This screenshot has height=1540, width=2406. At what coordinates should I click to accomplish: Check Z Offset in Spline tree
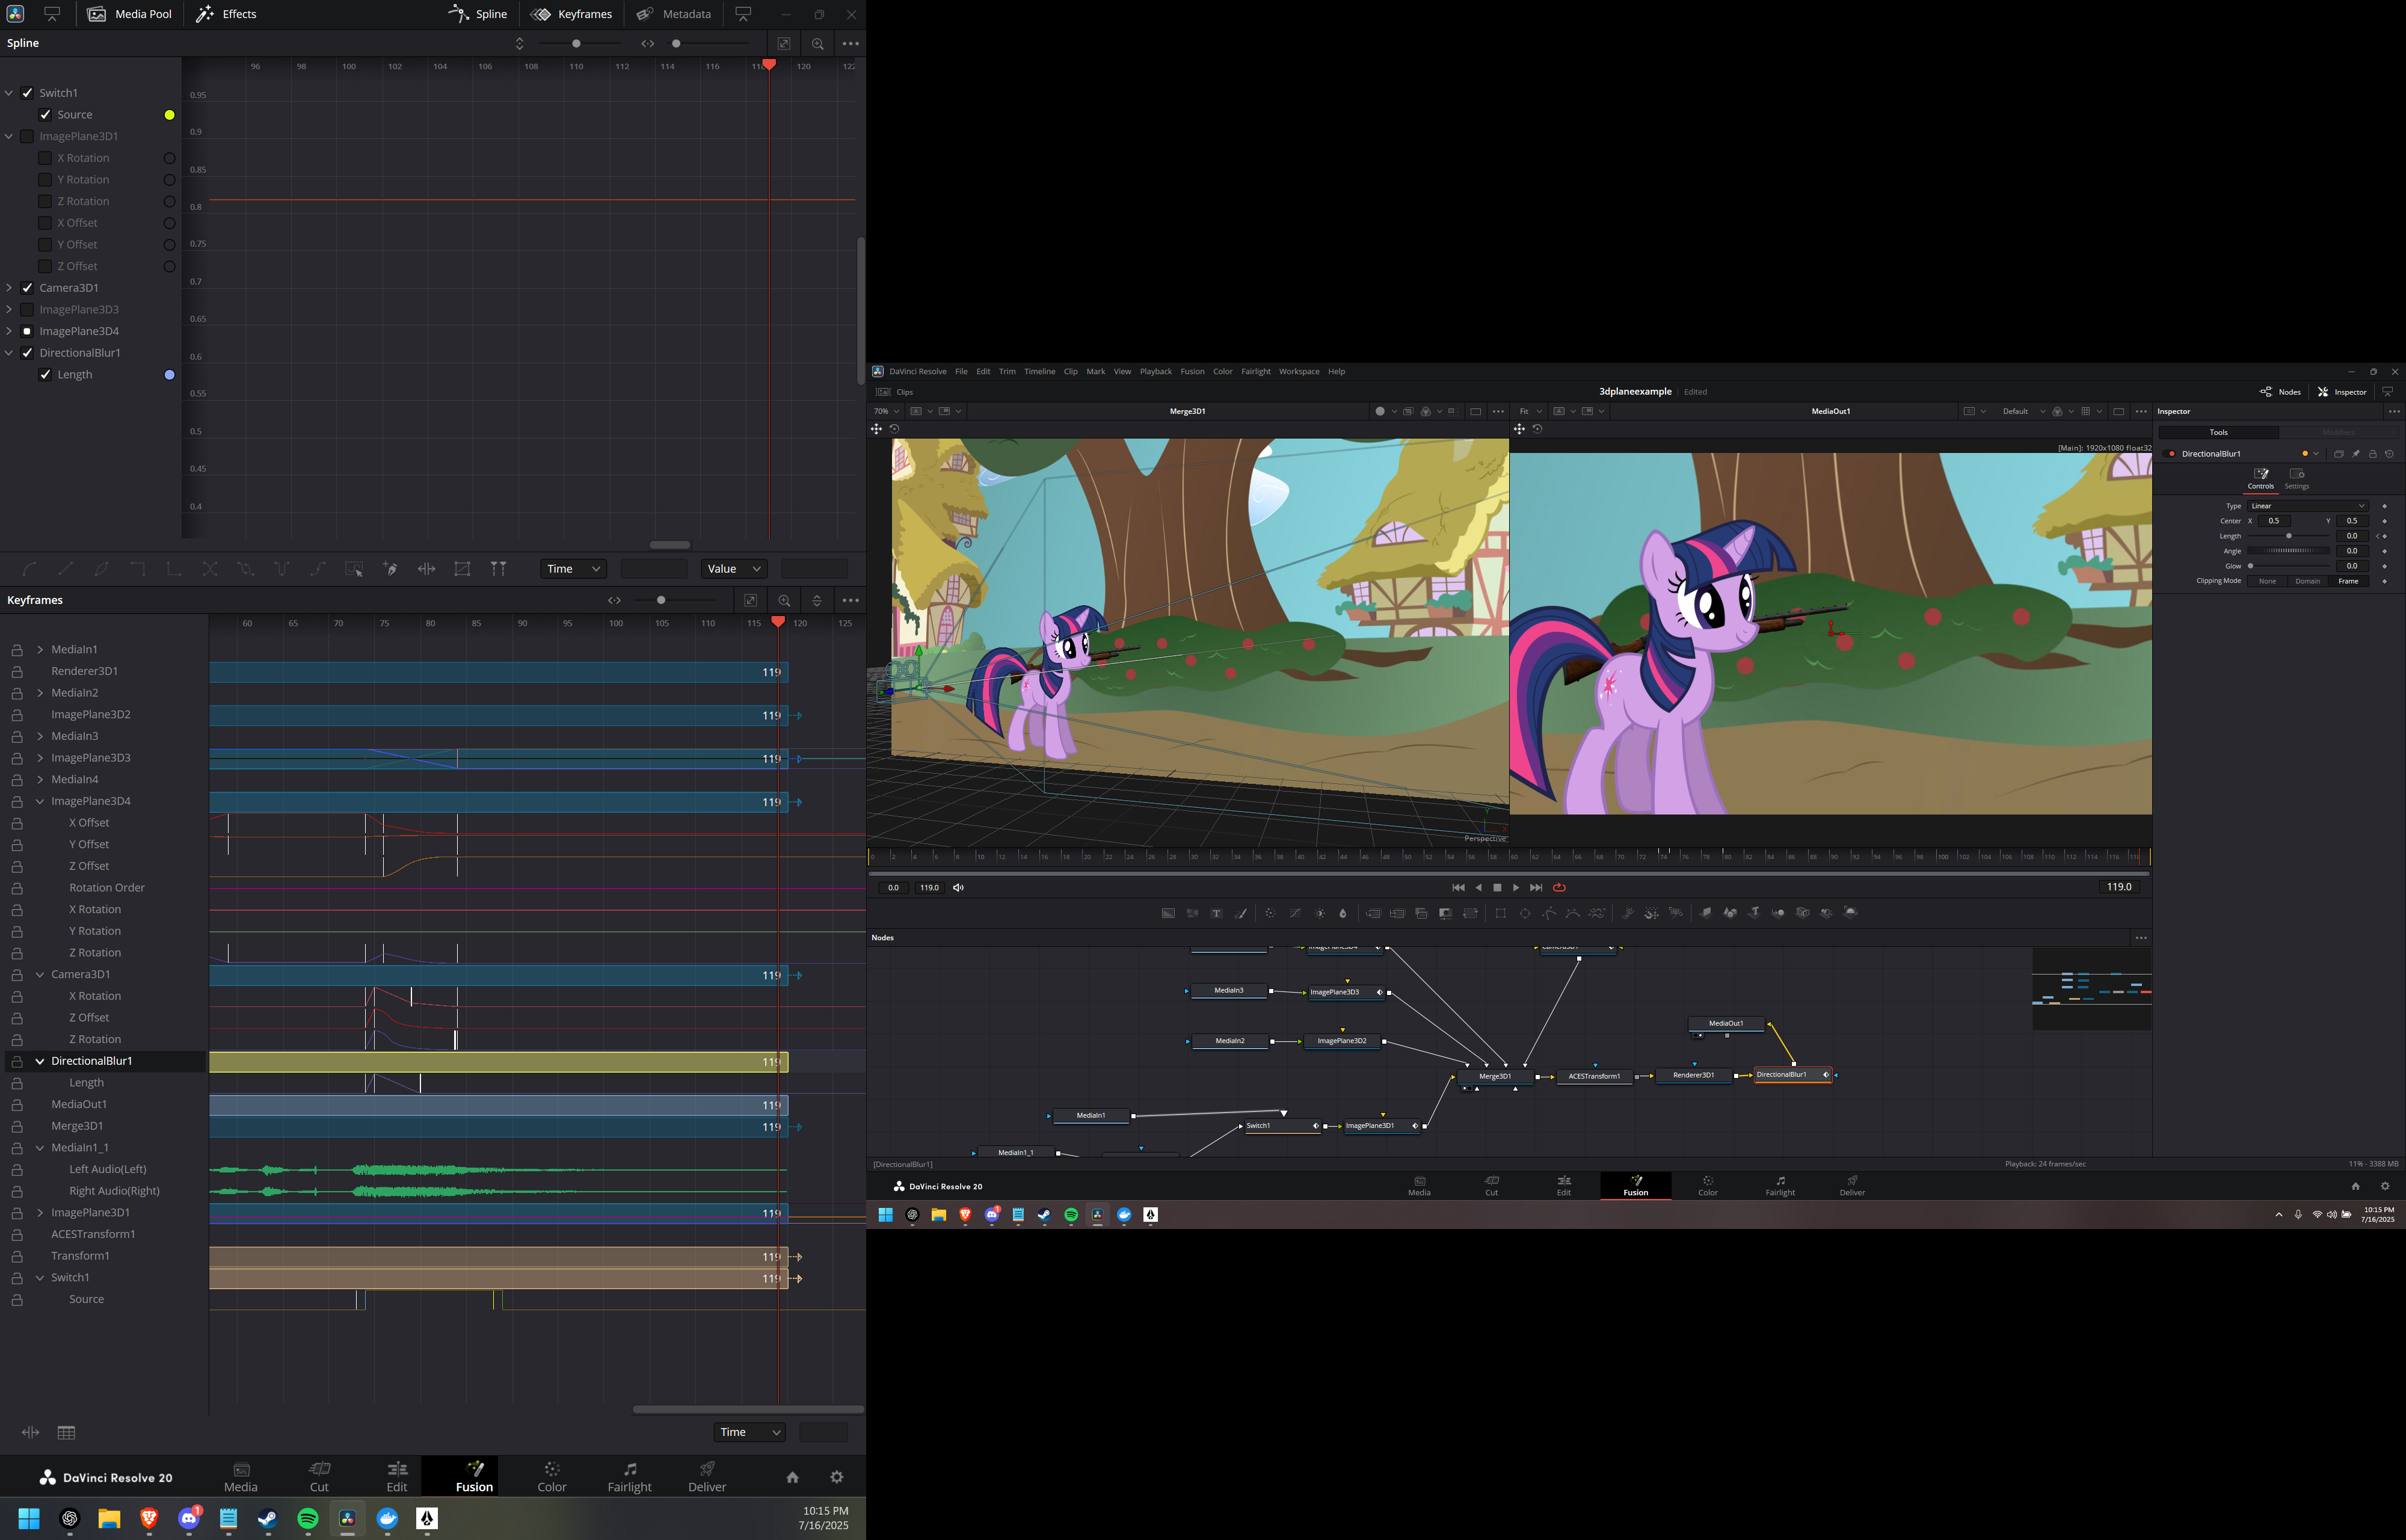[x=45, y=266]
